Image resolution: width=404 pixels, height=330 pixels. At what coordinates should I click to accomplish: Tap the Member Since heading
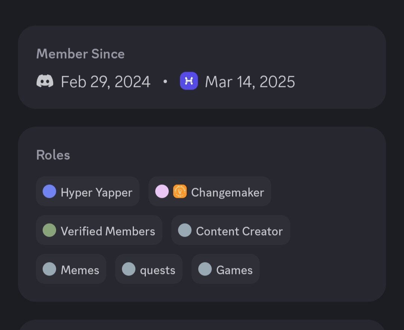80,54
